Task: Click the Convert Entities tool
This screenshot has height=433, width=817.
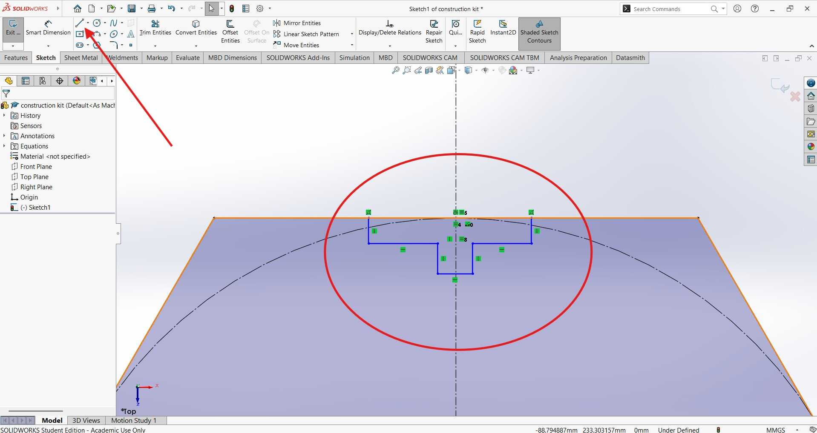Action: [196, 28]
